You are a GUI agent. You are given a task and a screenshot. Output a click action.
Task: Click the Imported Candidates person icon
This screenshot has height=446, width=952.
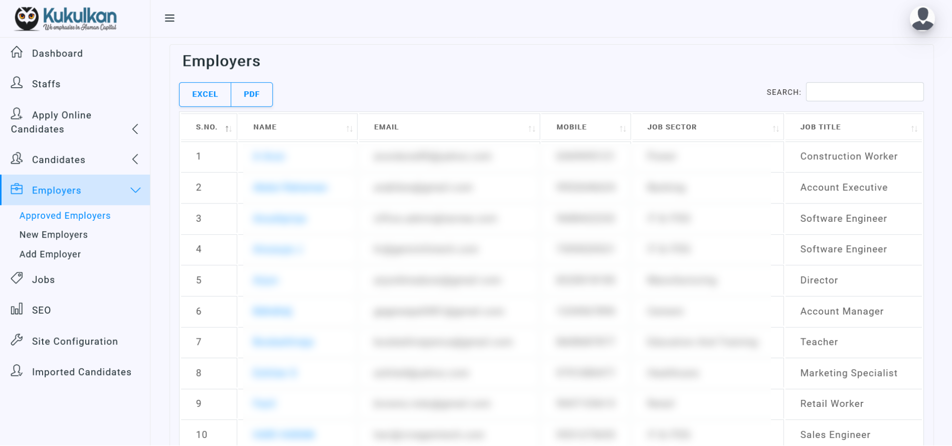coord(17,371)
